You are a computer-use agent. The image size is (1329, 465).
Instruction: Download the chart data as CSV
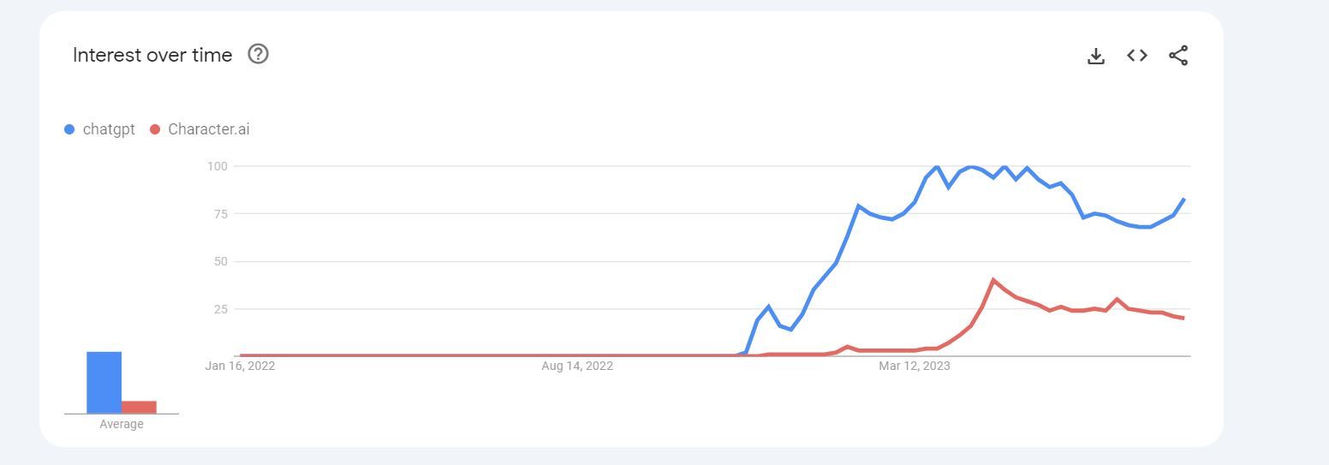point(1095,57)
